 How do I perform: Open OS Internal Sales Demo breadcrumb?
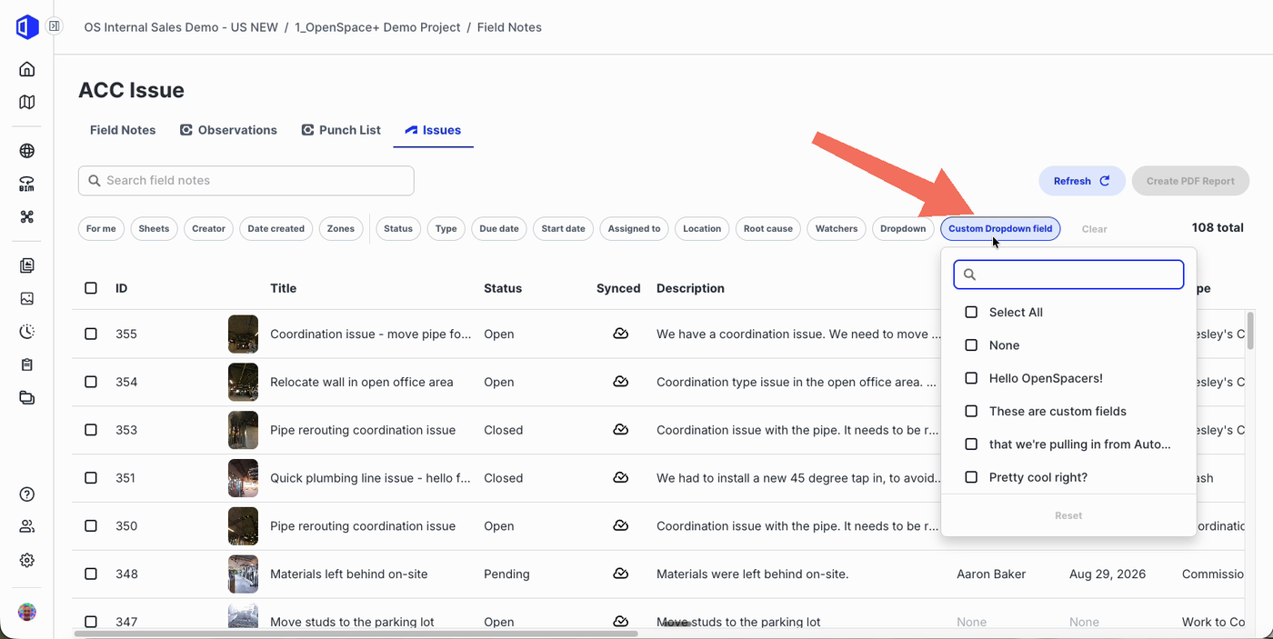tap(181, 27)
